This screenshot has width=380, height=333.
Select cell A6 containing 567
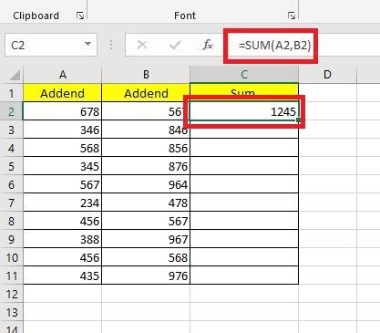pos(62,184)
